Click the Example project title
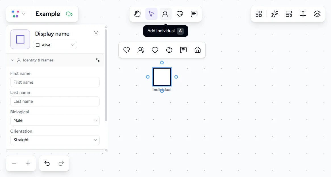 (48, 14)
